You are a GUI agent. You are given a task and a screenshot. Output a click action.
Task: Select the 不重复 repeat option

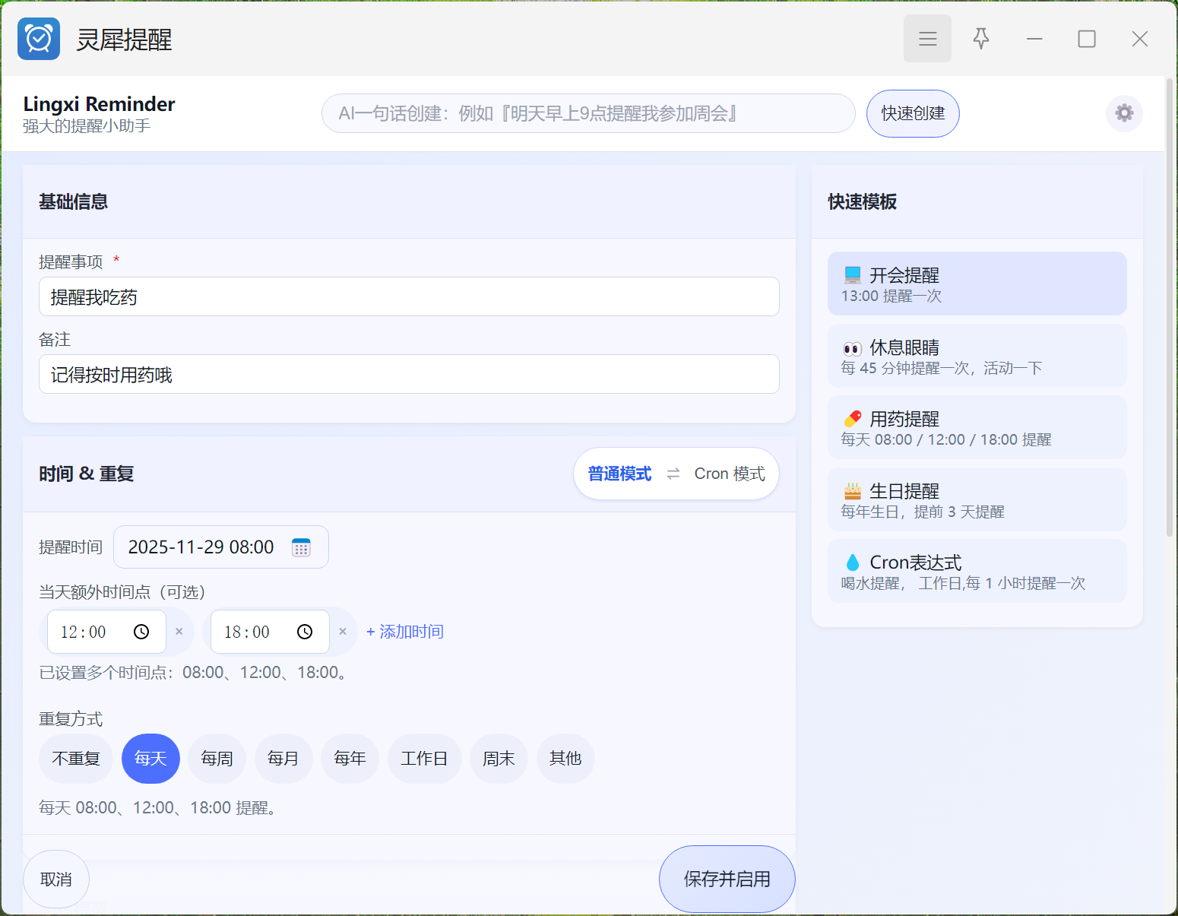pos(76,759)
